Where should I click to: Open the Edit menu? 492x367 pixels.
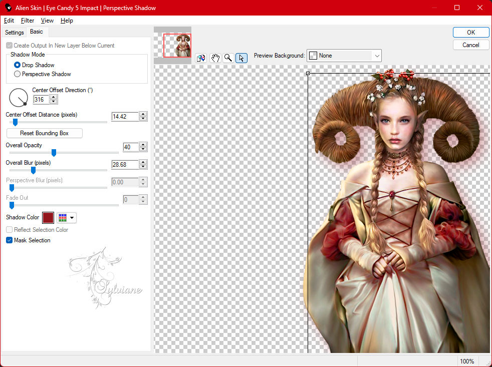pos(9,21)
